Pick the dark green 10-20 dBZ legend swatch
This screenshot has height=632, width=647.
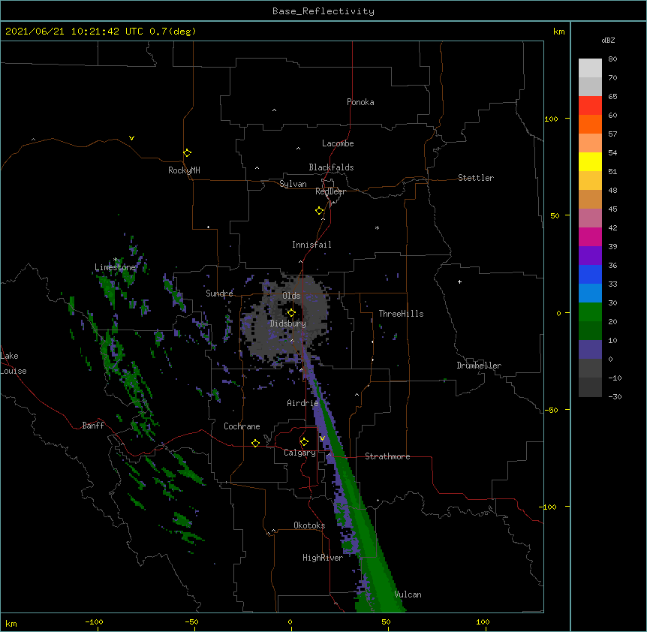(x=590, y=331)
